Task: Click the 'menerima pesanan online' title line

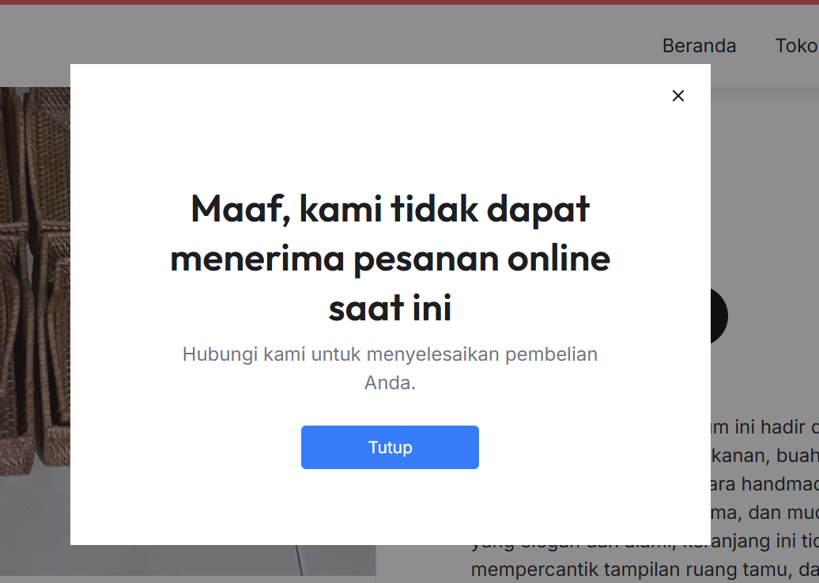Action: (390, 259)
